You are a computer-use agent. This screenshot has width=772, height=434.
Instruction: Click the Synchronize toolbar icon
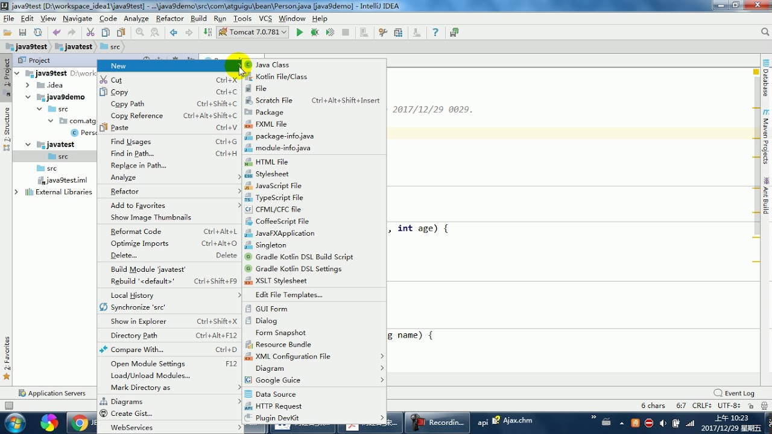[x=37, y=33]
